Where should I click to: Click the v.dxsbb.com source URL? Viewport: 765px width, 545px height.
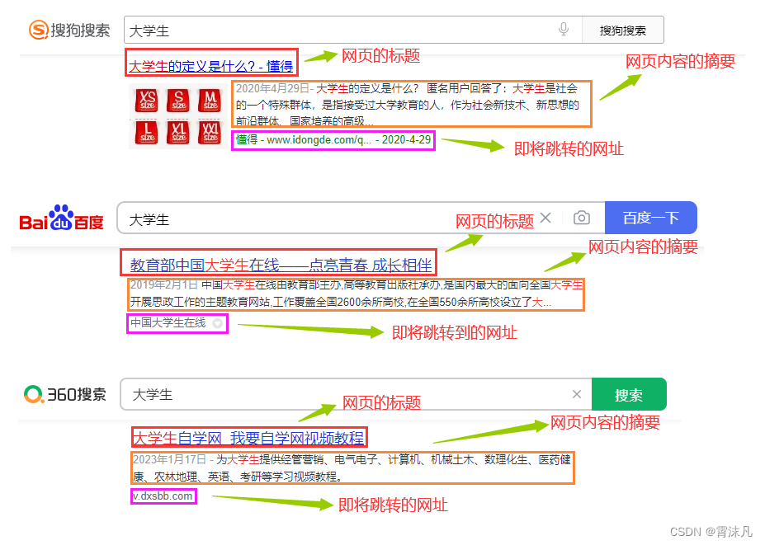163,496
